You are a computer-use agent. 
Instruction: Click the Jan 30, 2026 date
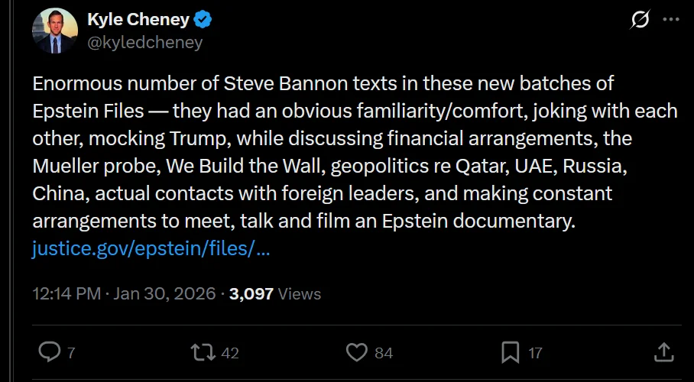pos(164,293)
